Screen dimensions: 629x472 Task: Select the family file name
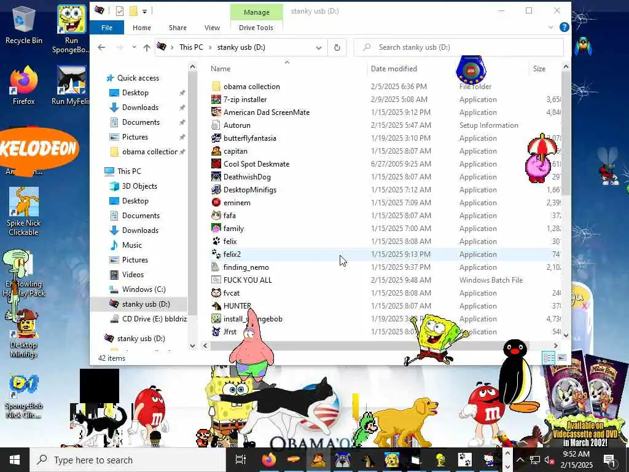(233, 229)
